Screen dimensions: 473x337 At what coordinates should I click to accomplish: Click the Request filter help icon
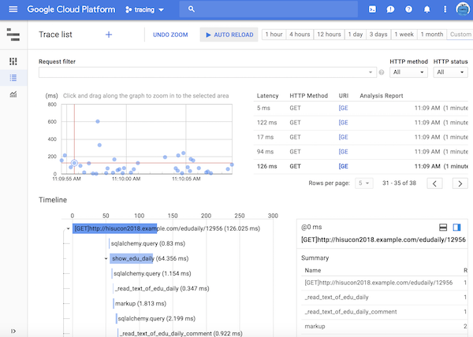[x=382, y=72]
